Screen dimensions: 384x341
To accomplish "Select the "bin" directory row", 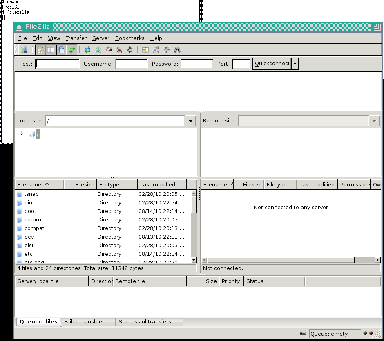I will [103, 202].
